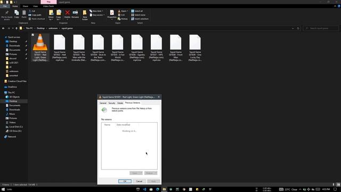Switch to Details tab in Properties dialog

120,103
